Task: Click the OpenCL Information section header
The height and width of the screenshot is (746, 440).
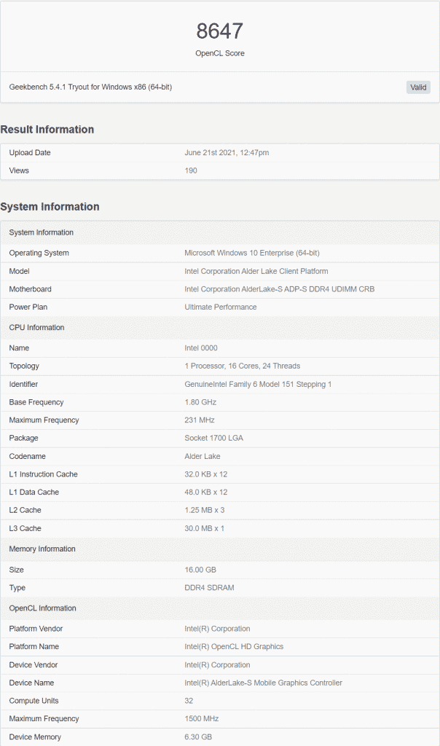Action: coord(220,608)
